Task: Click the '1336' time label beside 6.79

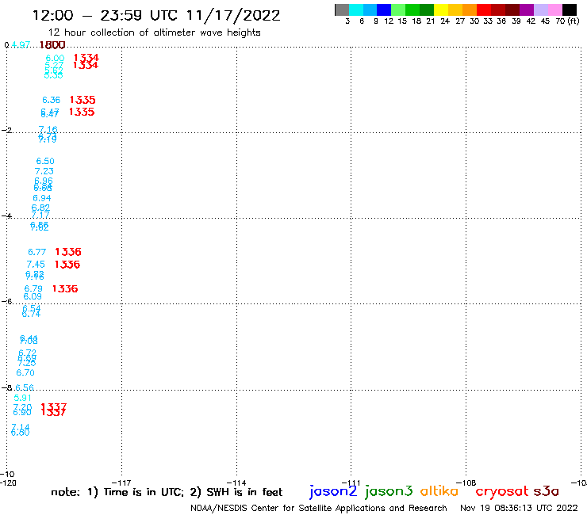Action: [65, 288]
